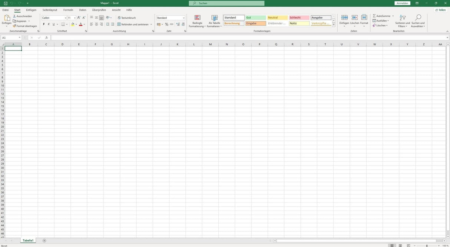Add a new sheet with the plus button
The image size is (450, 247).
[x=44, y=240]
